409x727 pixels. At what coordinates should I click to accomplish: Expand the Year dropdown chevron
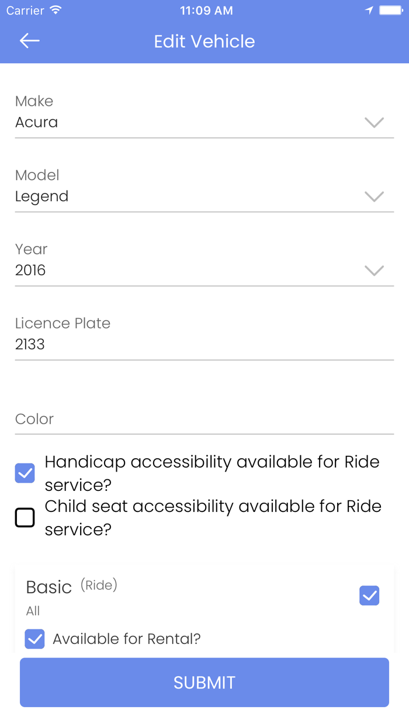pos(374,270)
